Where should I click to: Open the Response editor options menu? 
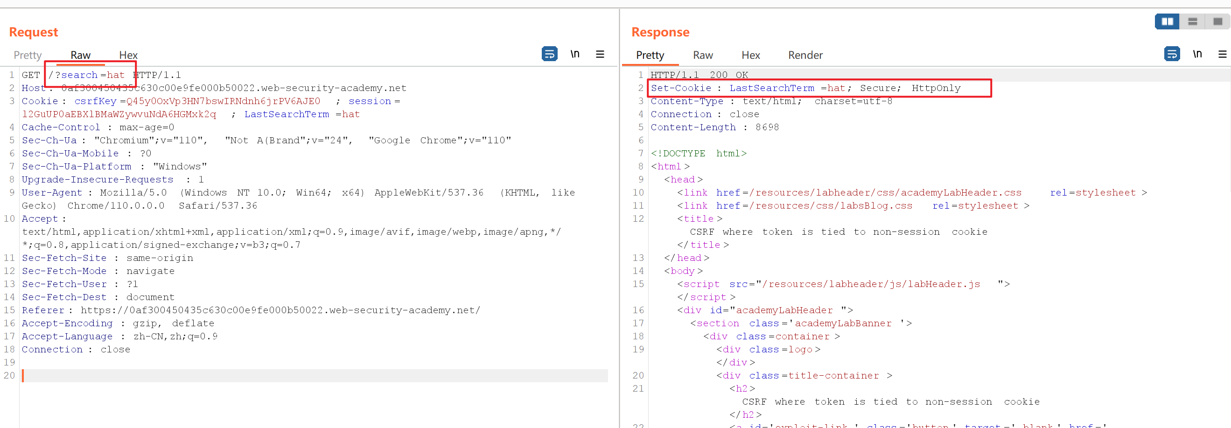[1224, 54]
